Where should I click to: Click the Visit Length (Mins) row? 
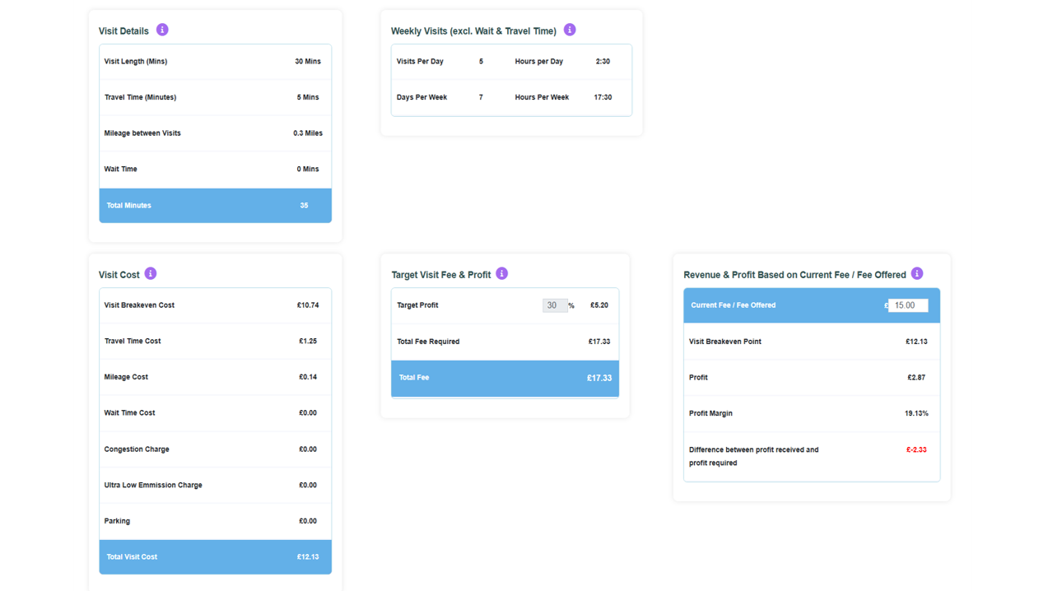tap(216, 62)
